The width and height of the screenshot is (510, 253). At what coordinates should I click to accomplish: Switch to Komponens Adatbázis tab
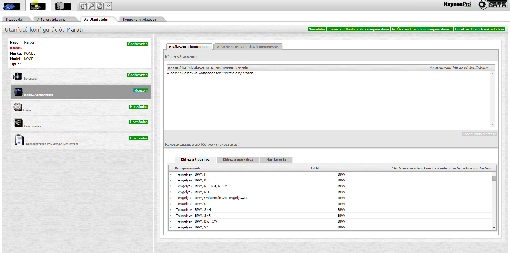click(140, 20)
